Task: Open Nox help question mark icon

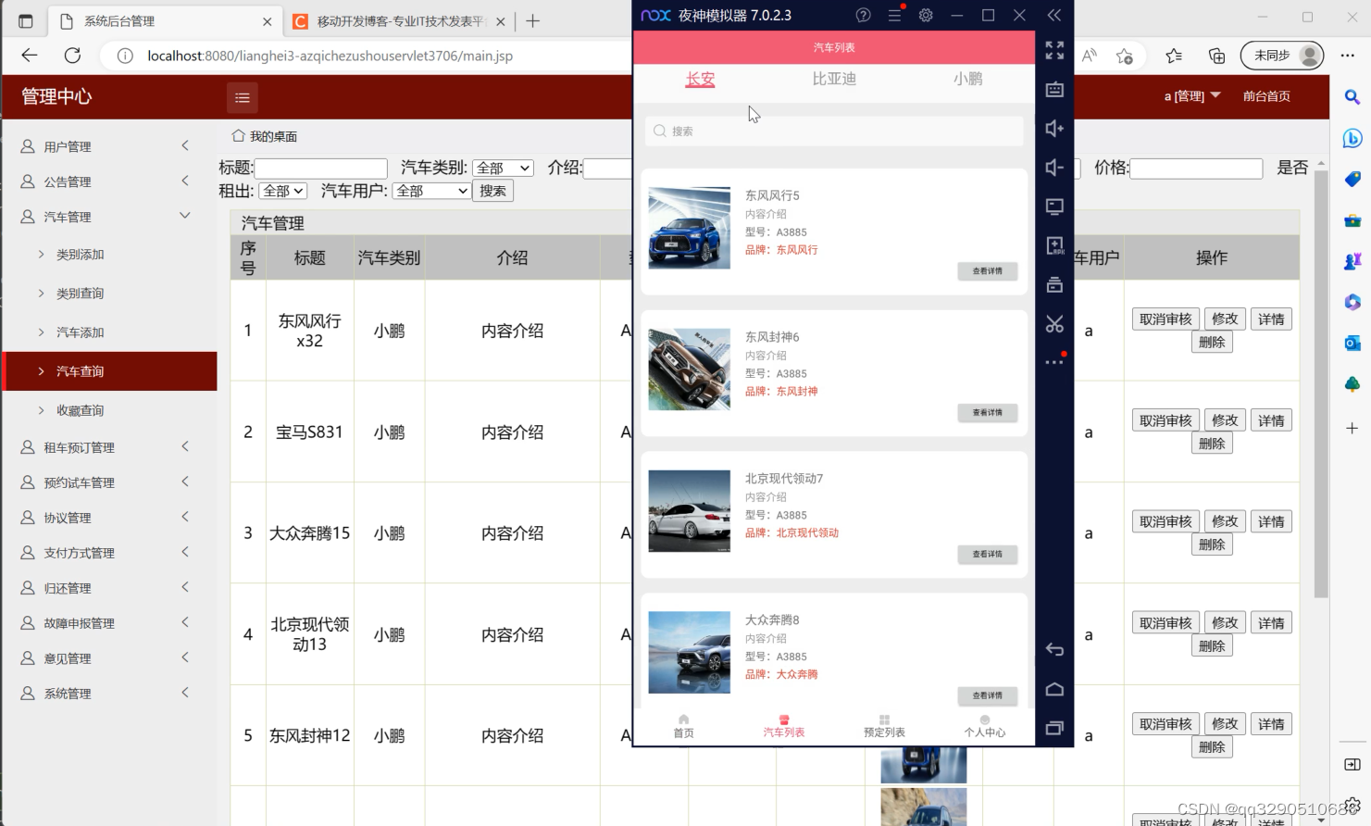Action: pos(863,15)
